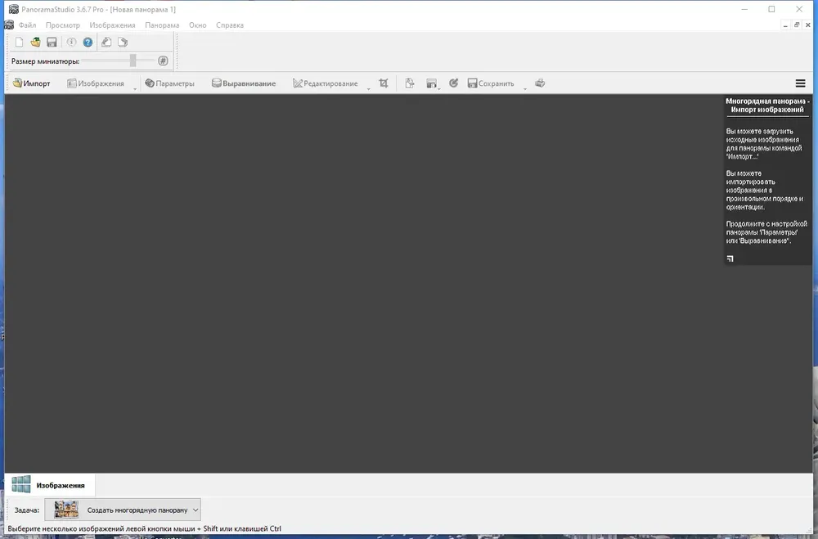
Task: Open the Файл menu
Action: click(27, 25)
